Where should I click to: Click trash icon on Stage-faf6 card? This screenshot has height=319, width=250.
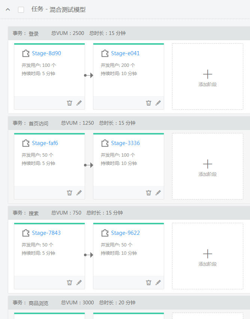69,193
